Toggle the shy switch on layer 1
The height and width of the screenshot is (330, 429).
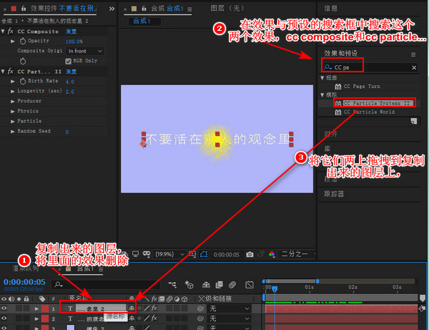[132, 309]
